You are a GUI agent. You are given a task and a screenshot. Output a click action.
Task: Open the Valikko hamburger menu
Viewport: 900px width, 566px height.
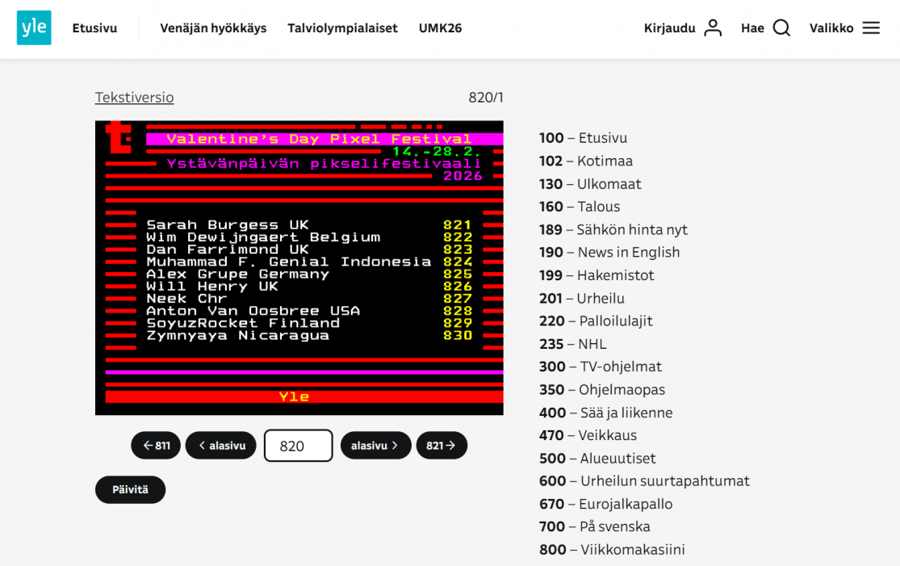click(871, 28)
